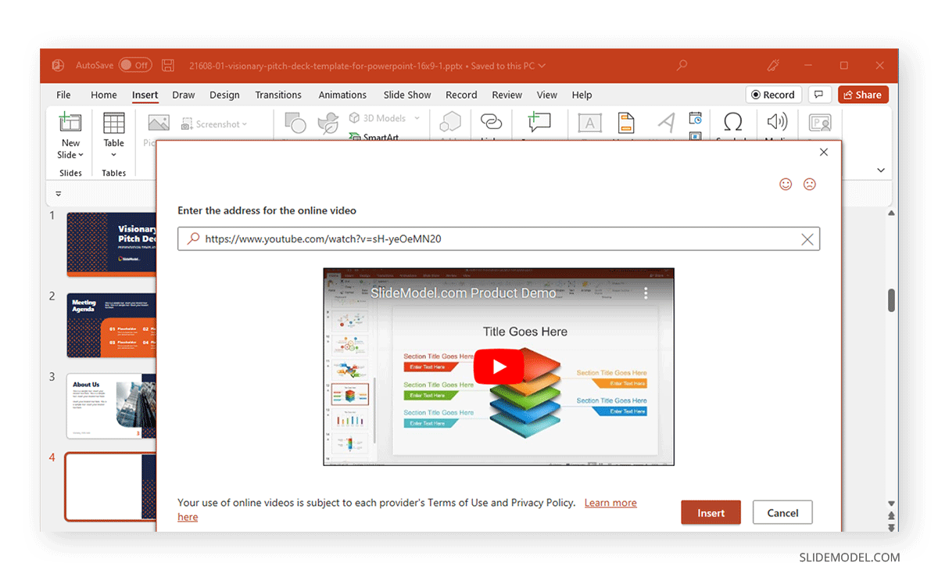The height and width of the screenshot is (581, 938).
Task: Click the scrollbar up arrow
Action: pos(891,213)
